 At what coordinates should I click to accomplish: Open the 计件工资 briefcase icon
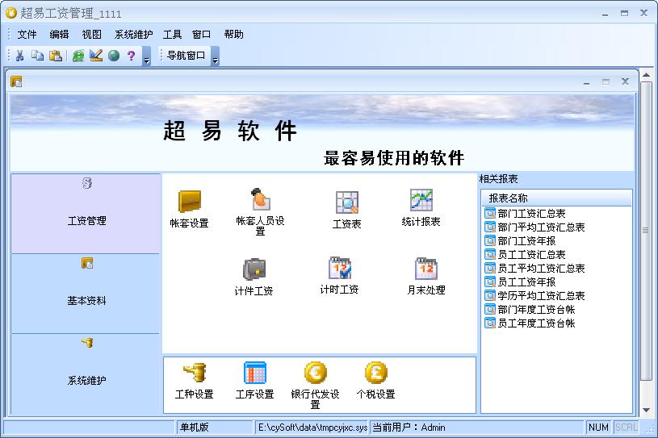[254, 277]
